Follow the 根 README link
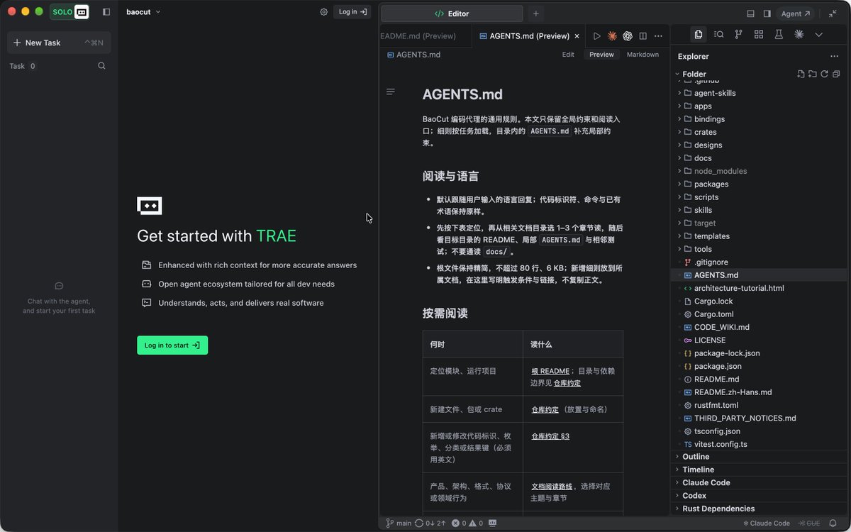851x532 pixels. [550, 371]
